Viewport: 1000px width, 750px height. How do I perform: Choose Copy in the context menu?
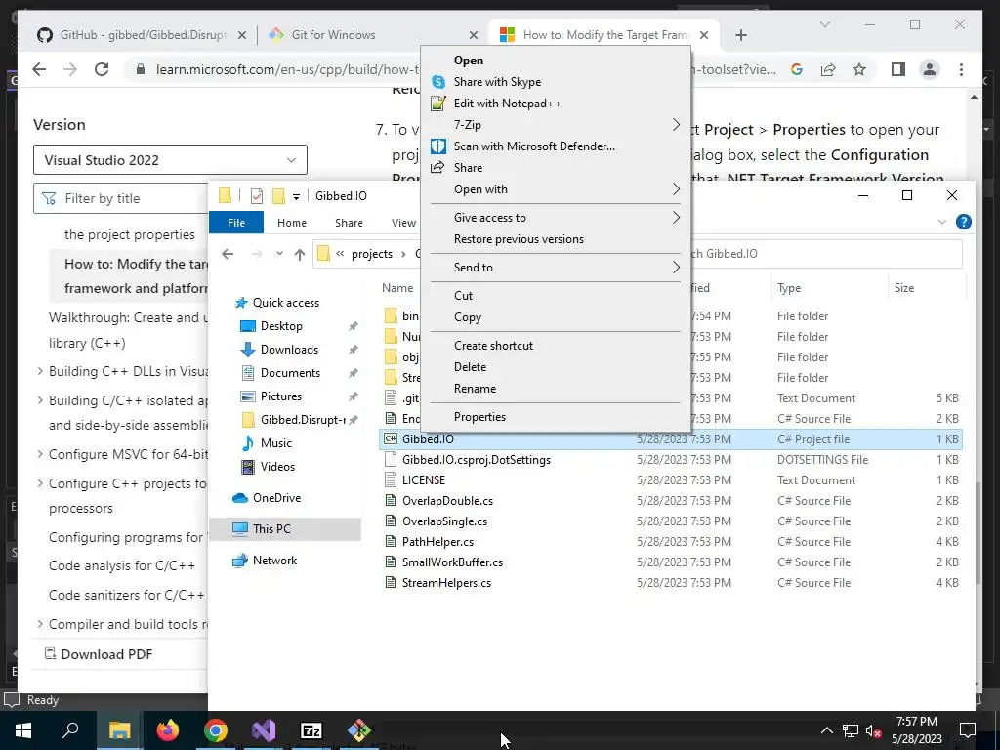tap(468, 317)
